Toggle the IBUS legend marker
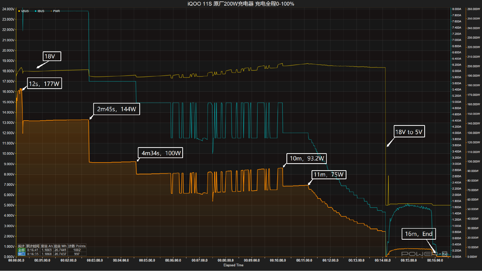Viewport: 482px width, 271px height. (41, 11)
